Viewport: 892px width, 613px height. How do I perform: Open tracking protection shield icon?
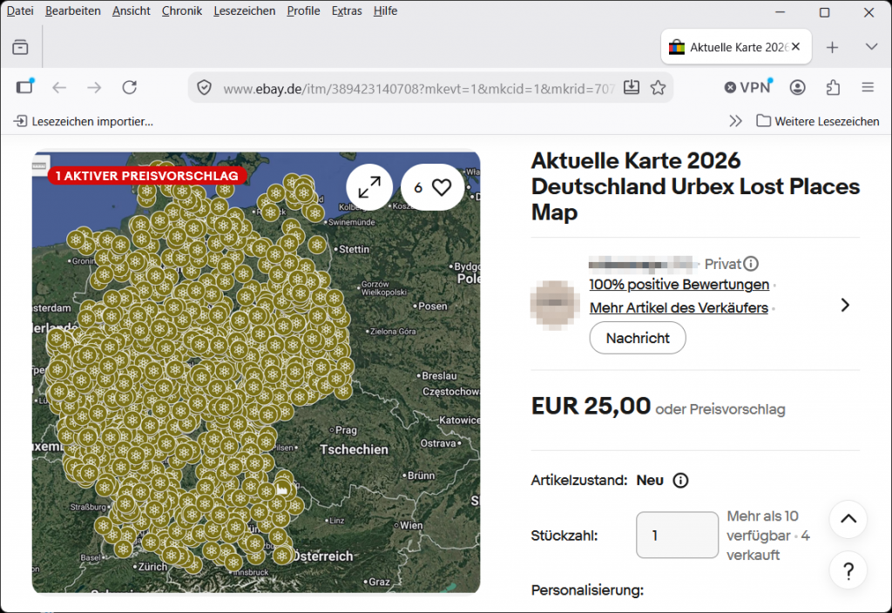pyautogui.click(x=204, y=88)
